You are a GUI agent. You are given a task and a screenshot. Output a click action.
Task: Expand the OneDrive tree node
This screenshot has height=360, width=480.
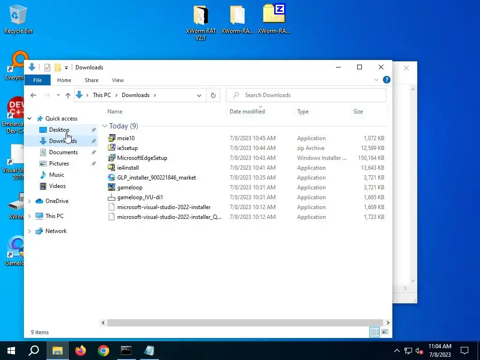[30, 201]
